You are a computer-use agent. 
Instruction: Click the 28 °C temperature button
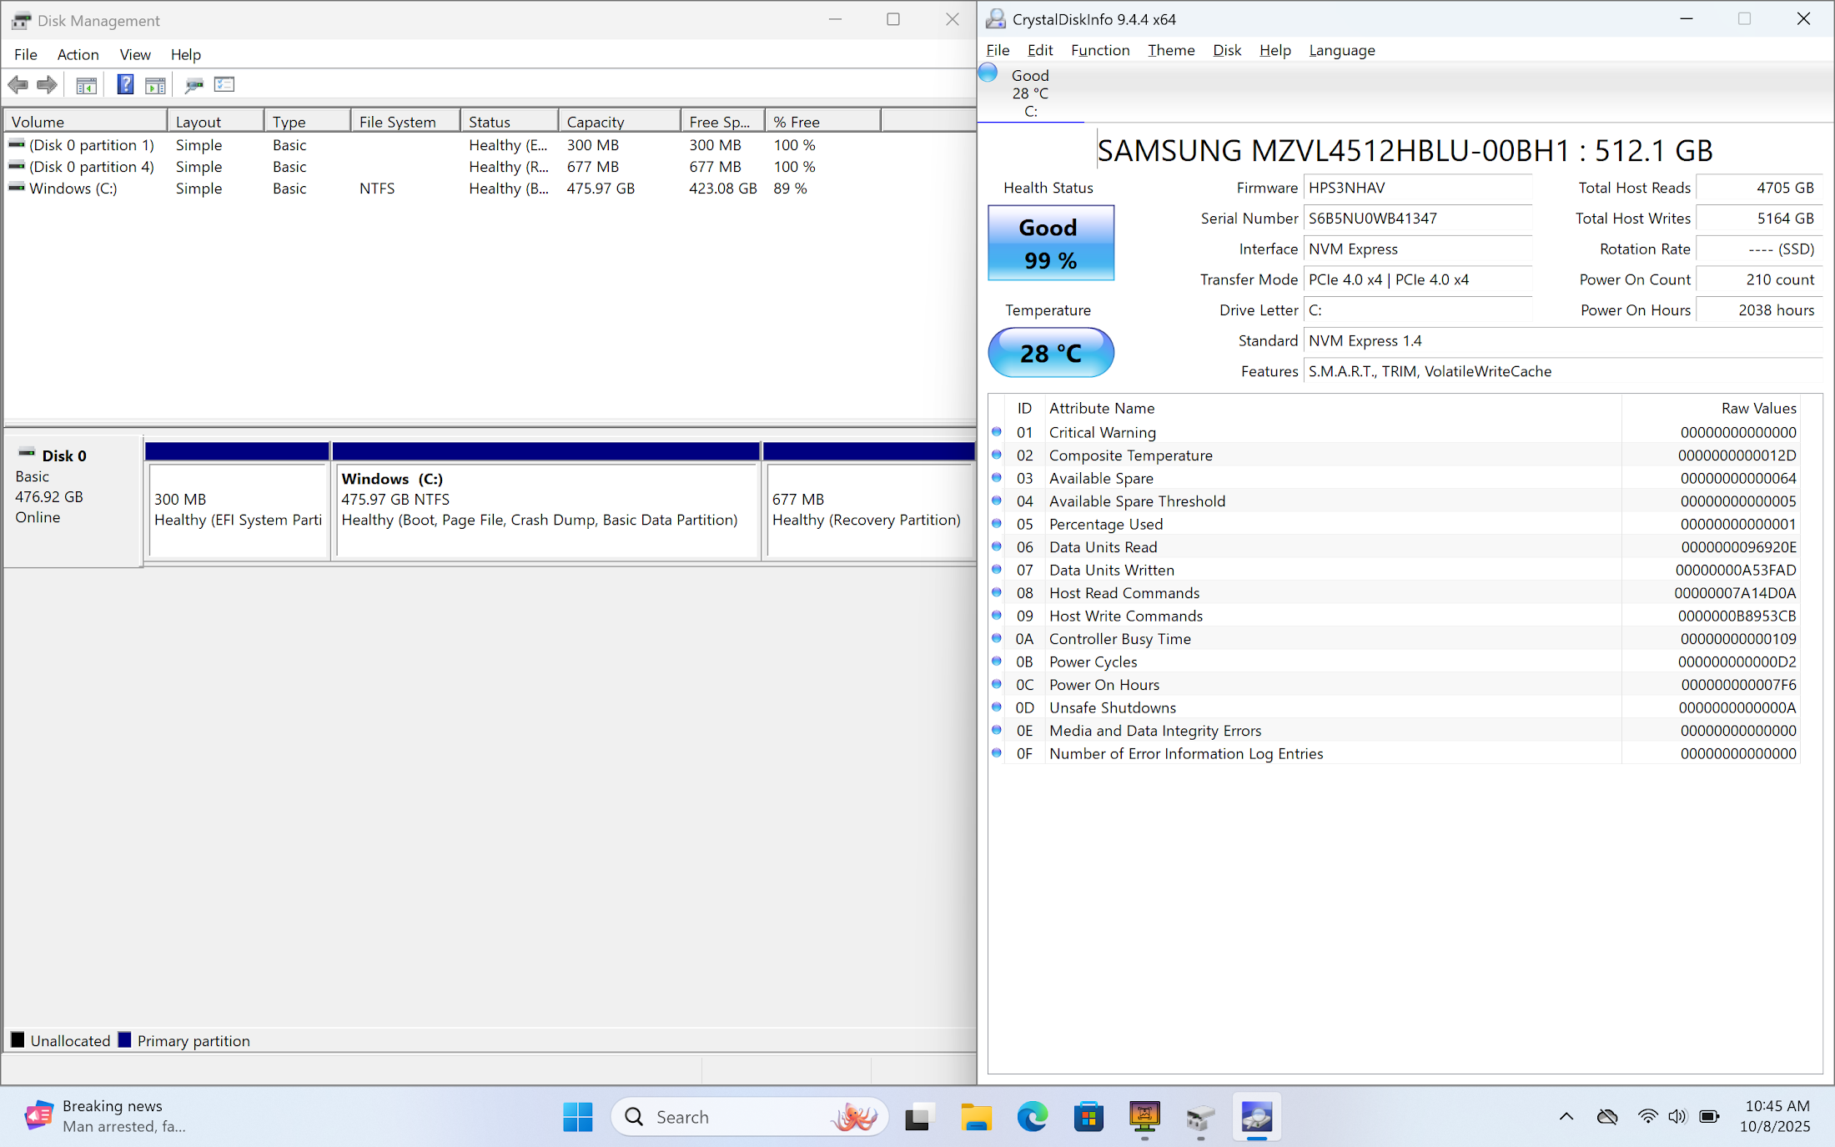coord(1050,353)
